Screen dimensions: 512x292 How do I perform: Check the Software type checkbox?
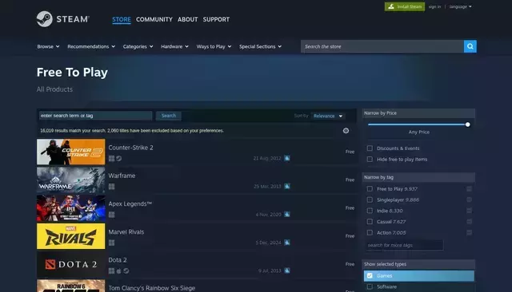tap(370, 286)
